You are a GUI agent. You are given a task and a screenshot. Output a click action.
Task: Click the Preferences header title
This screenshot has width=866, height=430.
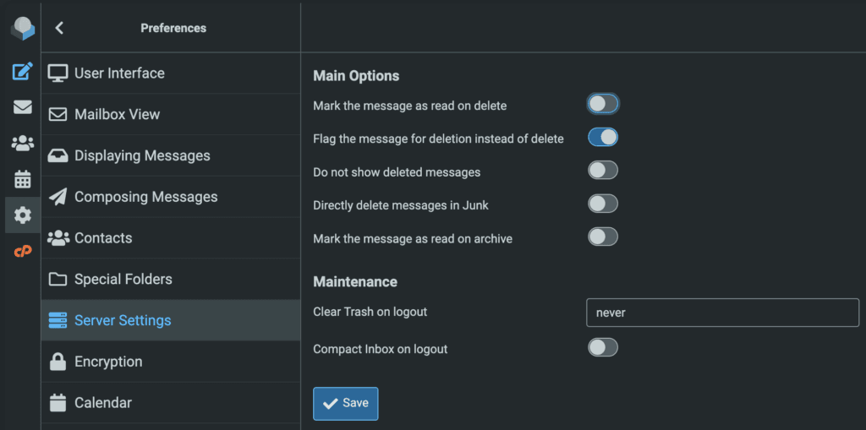[173, 28]
